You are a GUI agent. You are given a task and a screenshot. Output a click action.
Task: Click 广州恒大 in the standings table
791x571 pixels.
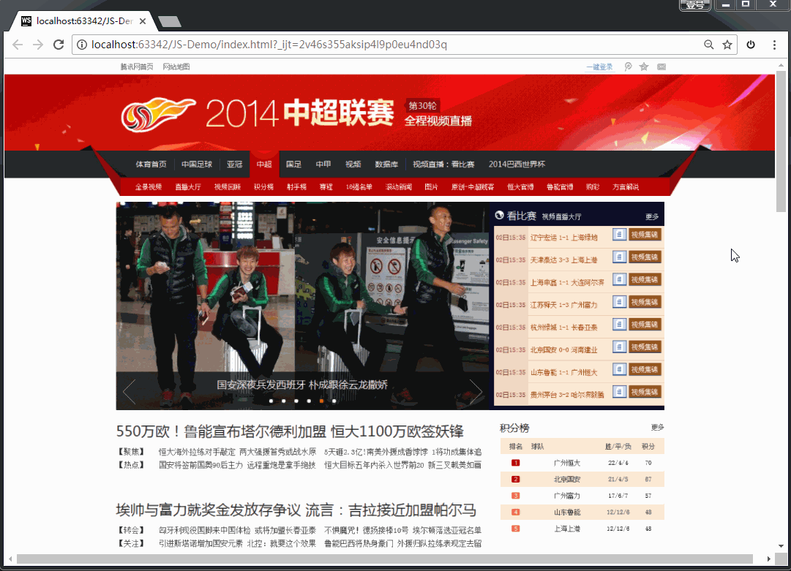click(x=567, y=463)
